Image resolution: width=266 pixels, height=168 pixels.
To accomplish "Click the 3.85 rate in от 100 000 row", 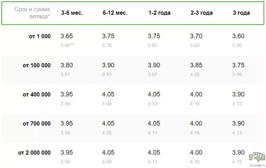I will point(196,65).
